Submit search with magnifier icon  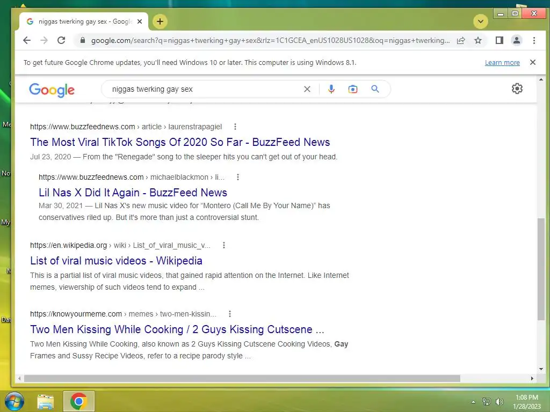click(375, 89)
